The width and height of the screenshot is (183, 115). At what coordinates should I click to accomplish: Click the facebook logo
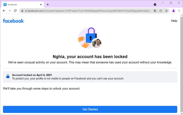coord(13,21)
